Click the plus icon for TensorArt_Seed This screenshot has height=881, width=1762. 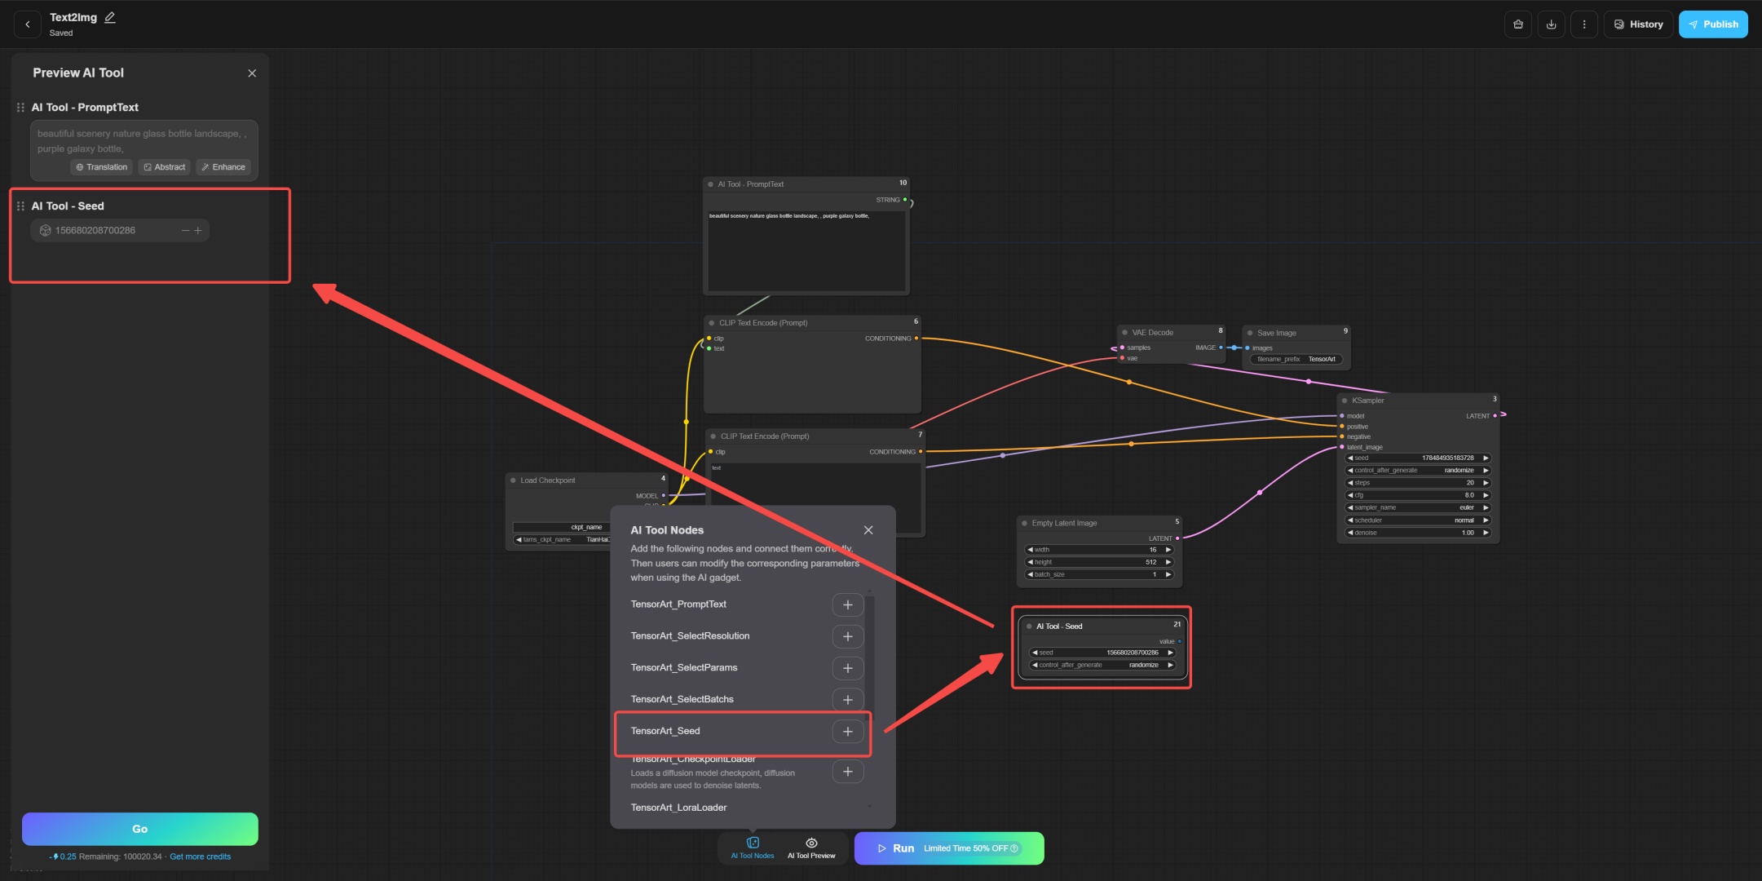tap(847, 732)
